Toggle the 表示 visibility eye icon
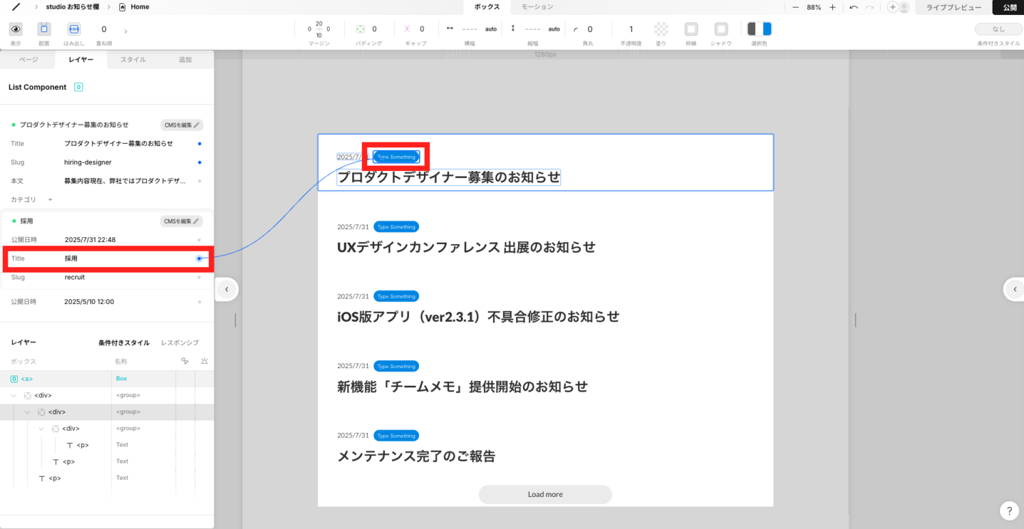The image size is (1024, 529). tap(15, 29)
